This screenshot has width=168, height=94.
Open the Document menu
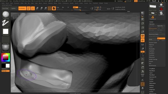(x=17, y=3)
